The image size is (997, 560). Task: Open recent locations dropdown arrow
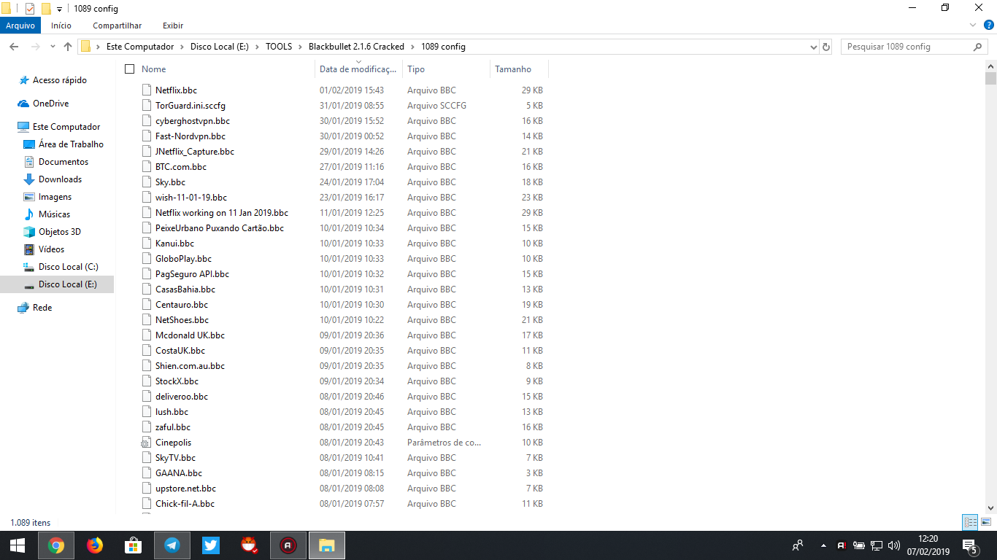click(53, 47)
